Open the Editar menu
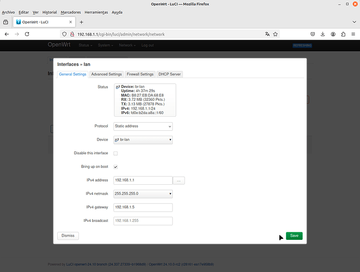Image resolution: width=360 pixels, height=272 pixels. click(23, 12)
